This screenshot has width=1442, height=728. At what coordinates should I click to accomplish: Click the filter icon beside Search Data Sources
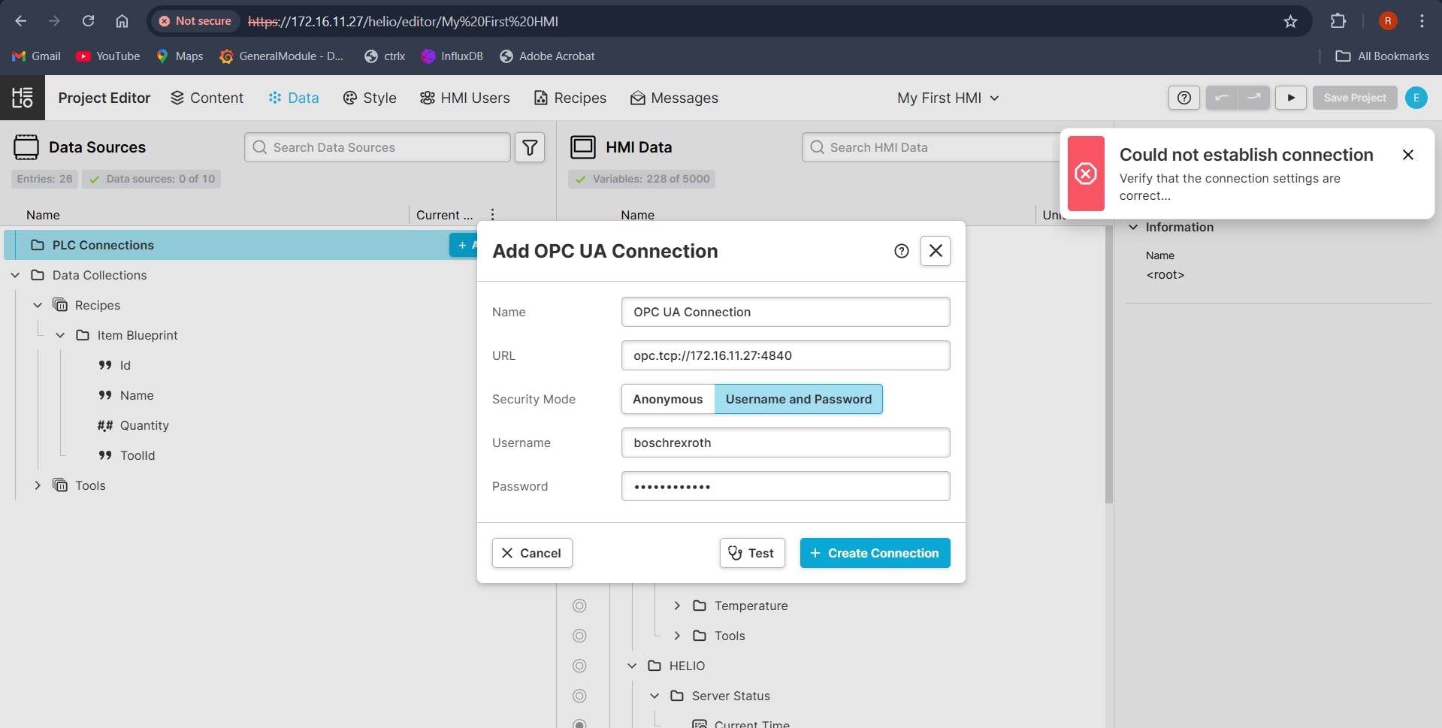coord(530,147)
